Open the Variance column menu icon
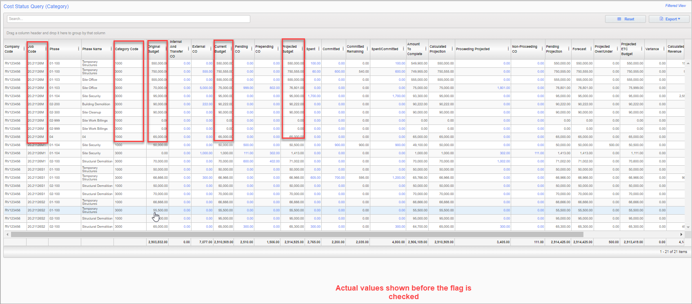Screen dimensions: 692x304 664,49
